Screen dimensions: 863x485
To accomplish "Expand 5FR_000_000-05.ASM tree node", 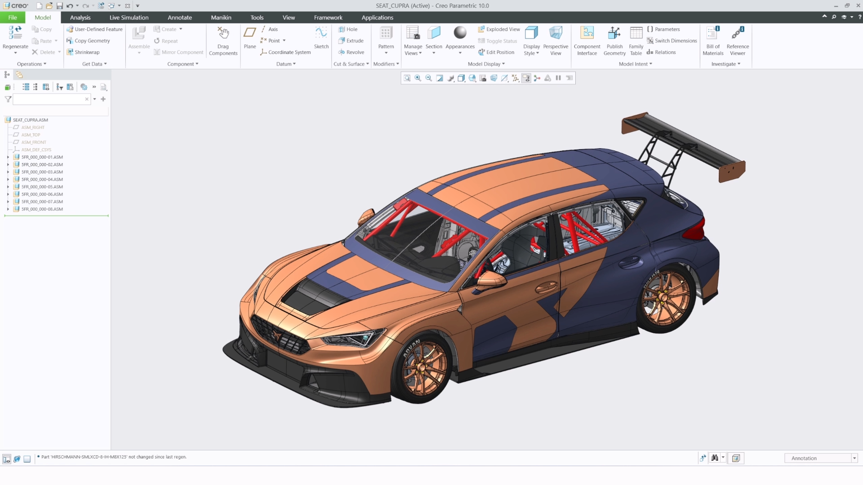I will (x=8, y=187).
